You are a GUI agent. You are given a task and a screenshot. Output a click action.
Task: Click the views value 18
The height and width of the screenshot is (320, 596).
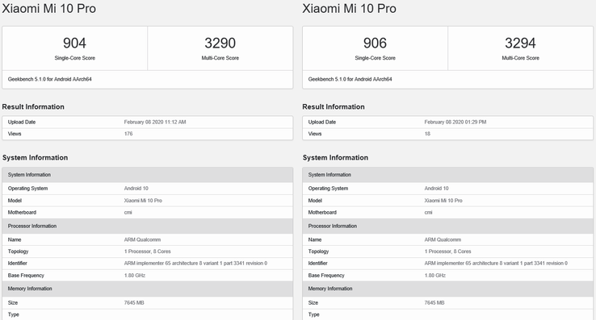427,134
